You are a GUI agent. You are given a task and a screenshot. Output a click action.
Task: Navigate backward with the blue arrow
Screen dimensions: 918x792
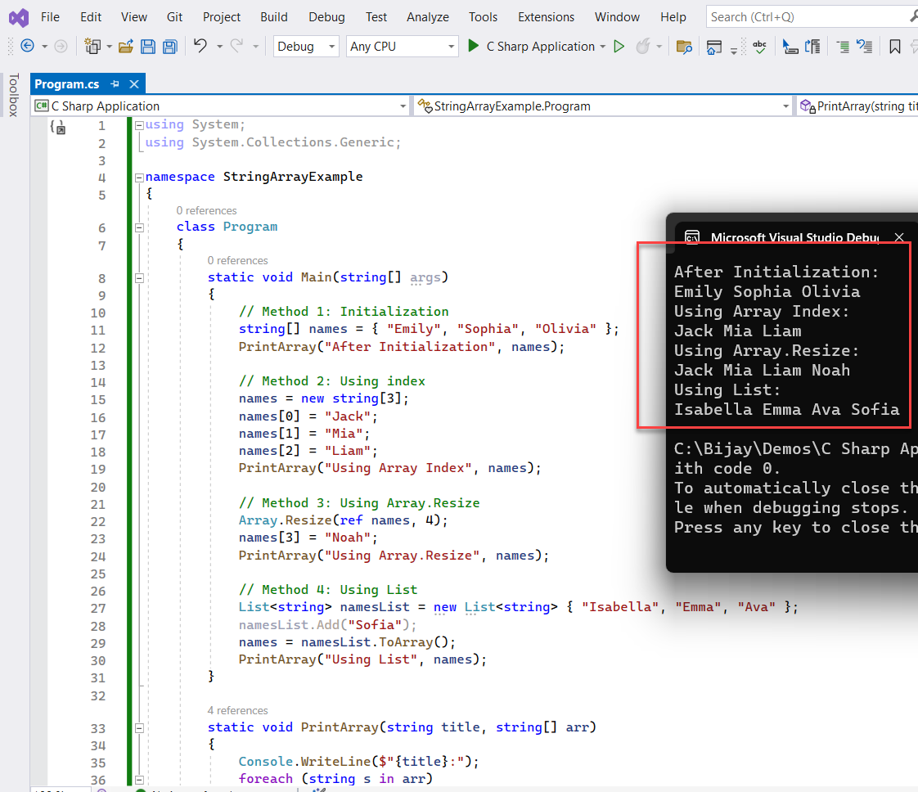[28, 46]
